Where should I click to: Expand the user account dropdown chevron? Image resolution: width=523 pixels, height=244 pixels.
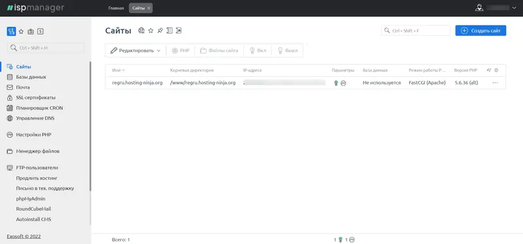(x=514, y=8)
